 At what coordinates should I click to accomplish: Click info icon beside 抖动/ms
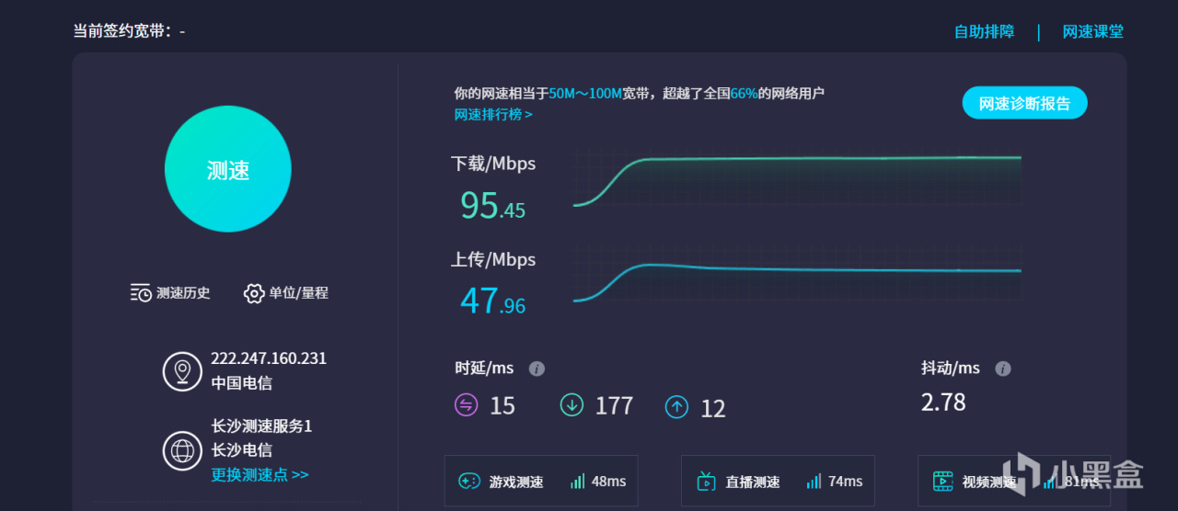point(1003,369)
